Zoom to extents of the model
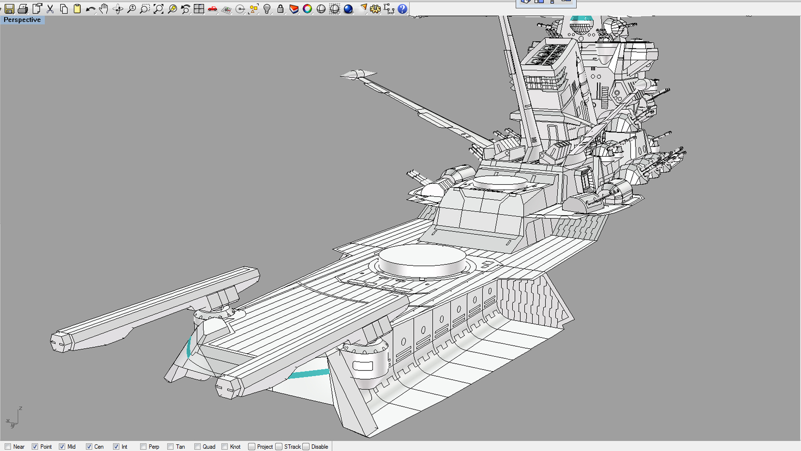Image resolution: width=801 pixels, height=451 pixels. tap(159, 9)
